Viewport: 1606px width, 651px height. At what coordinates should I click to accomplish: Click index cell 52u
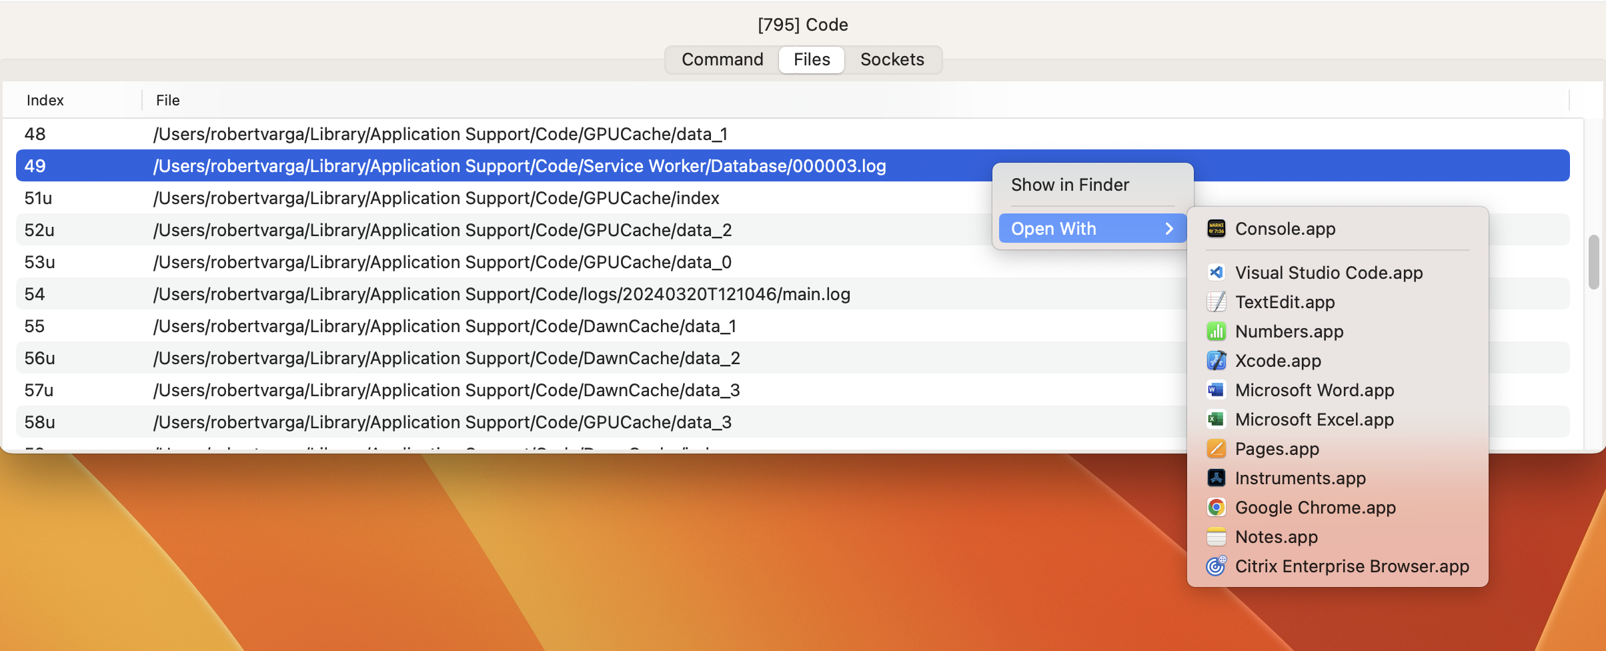(39, 230)
